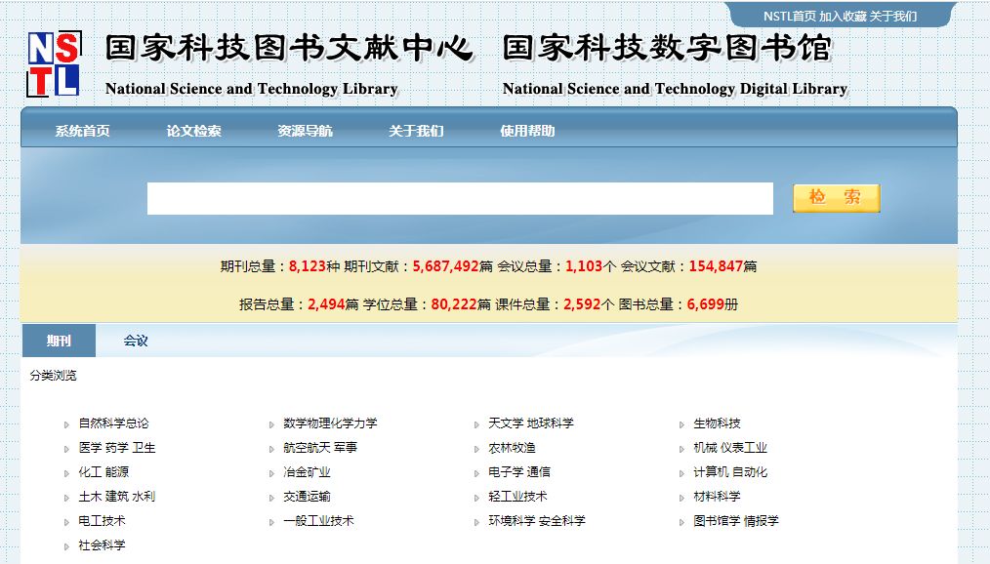Click the 检索 search button

(x=836, y=198)
